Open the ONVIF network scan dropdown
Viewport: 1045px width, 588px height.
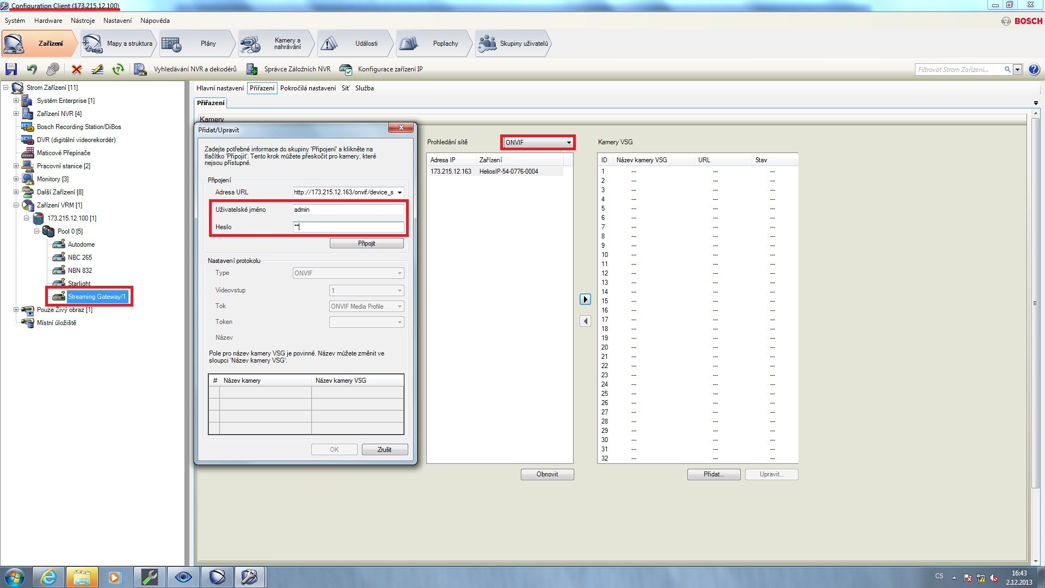point(569,143)
